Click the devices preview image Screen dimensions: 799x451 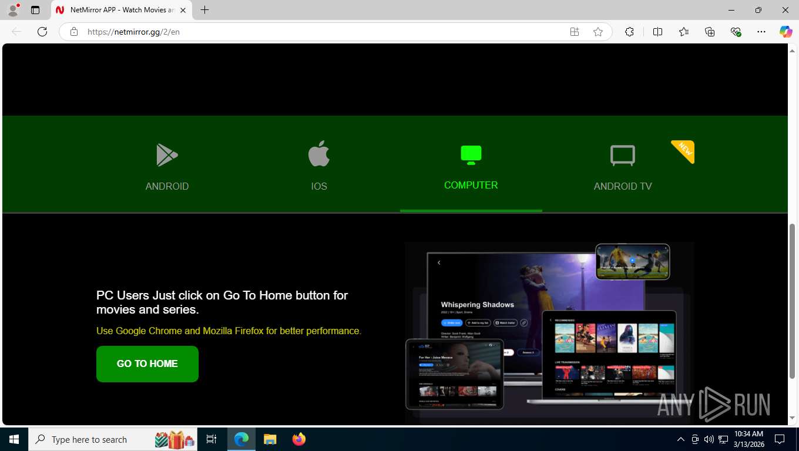(x=549, y=332)
